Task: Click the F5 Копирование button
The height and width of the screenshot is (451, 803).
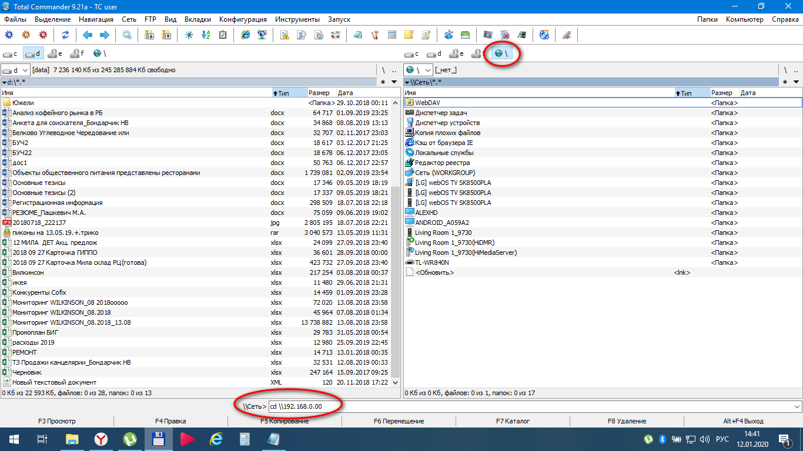Action: tap(285, 421)
